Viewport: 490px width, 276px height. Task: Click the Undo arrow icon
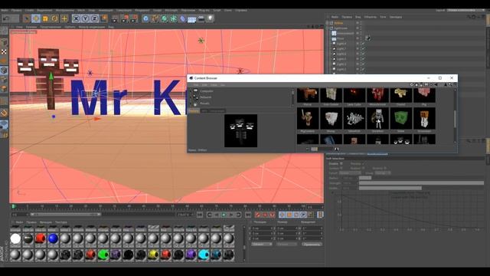(5, 18)
